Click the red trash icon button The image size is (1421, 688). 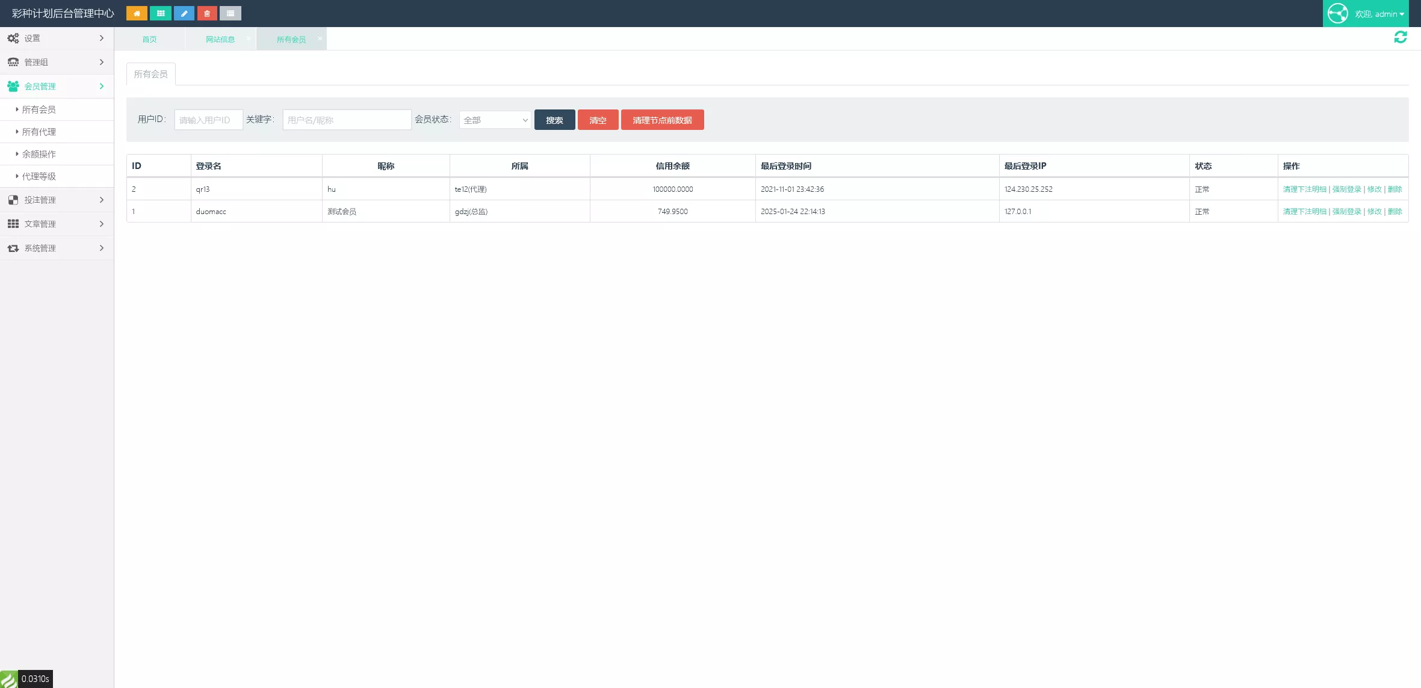[207, 13]
